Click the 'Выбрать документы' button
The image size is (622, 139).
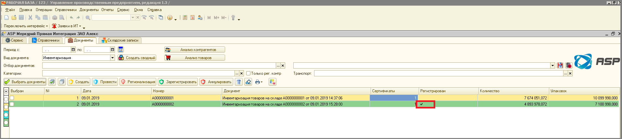pyautogui.click(x=25, y=82)
